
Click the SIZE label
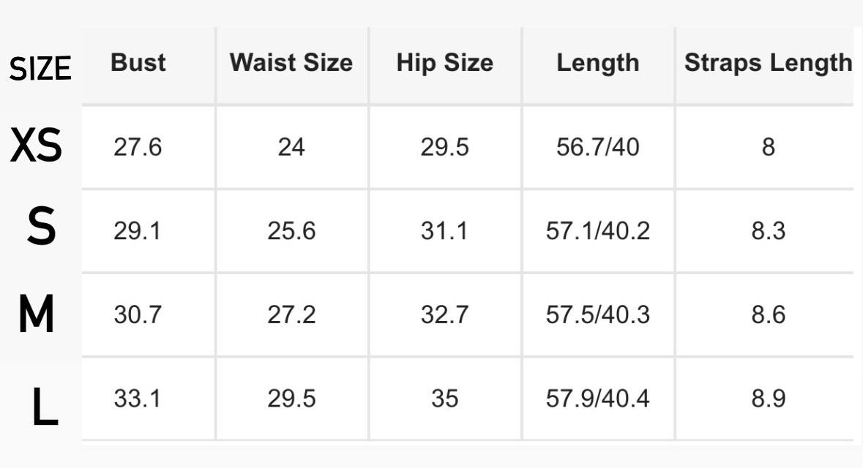[40, 69]
